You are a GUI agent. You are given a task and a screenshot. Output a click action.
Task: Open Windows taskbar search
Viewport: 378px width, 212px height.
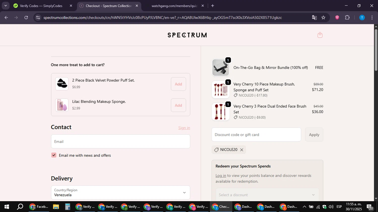coord(20,207)
